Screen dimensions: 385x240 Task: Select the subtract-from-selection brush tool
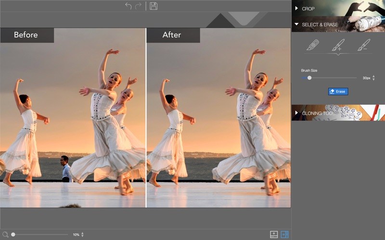pos(363,46)
